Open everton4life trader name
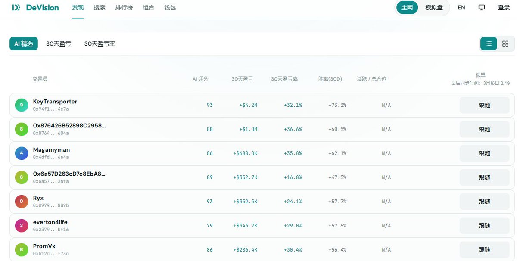517x261 pixels. point(50,222)
